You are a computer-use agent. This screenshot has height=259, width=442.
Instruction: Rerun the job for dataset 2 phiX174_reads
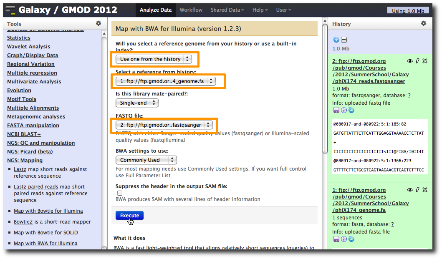[351, 110]
